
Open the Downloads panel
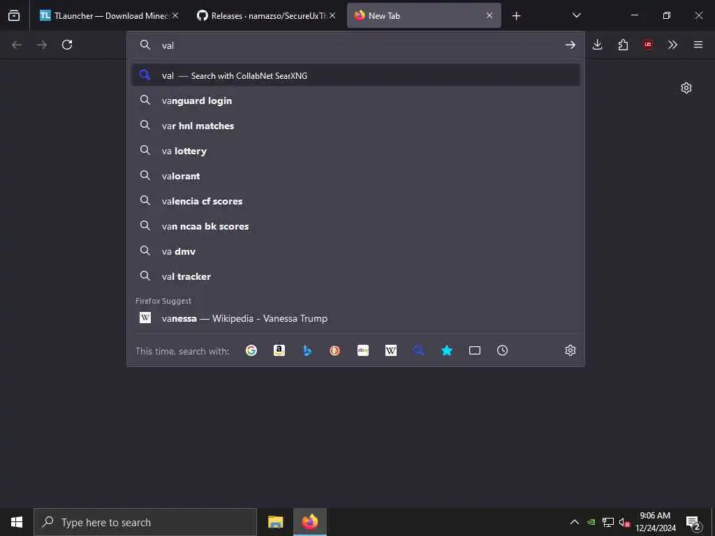(598, 45)
